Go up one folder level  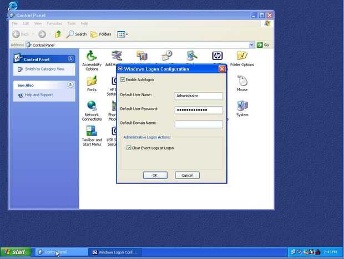58,34
